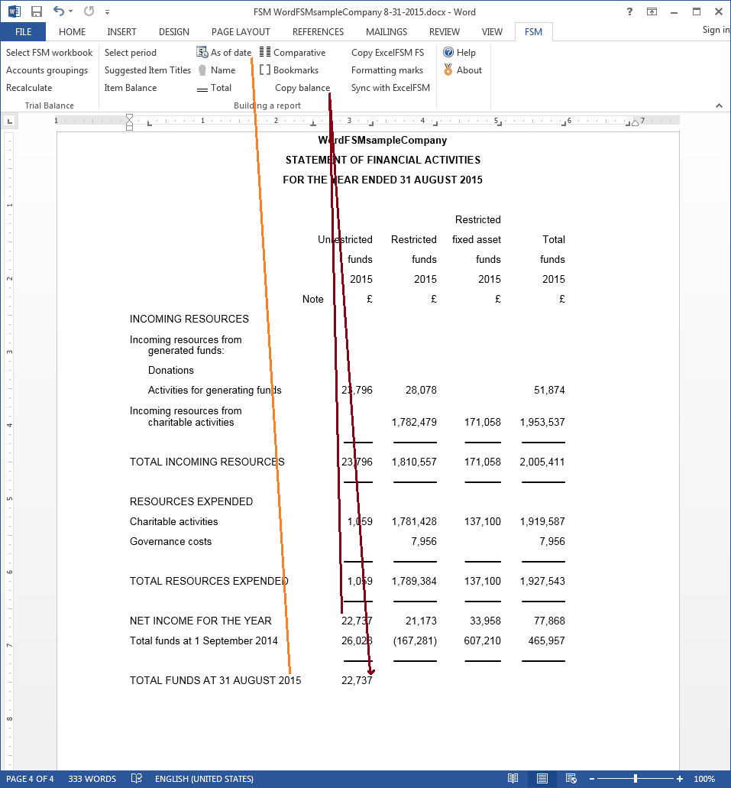Click the Save icon in quick access toolbar

[x=36, y=11]
